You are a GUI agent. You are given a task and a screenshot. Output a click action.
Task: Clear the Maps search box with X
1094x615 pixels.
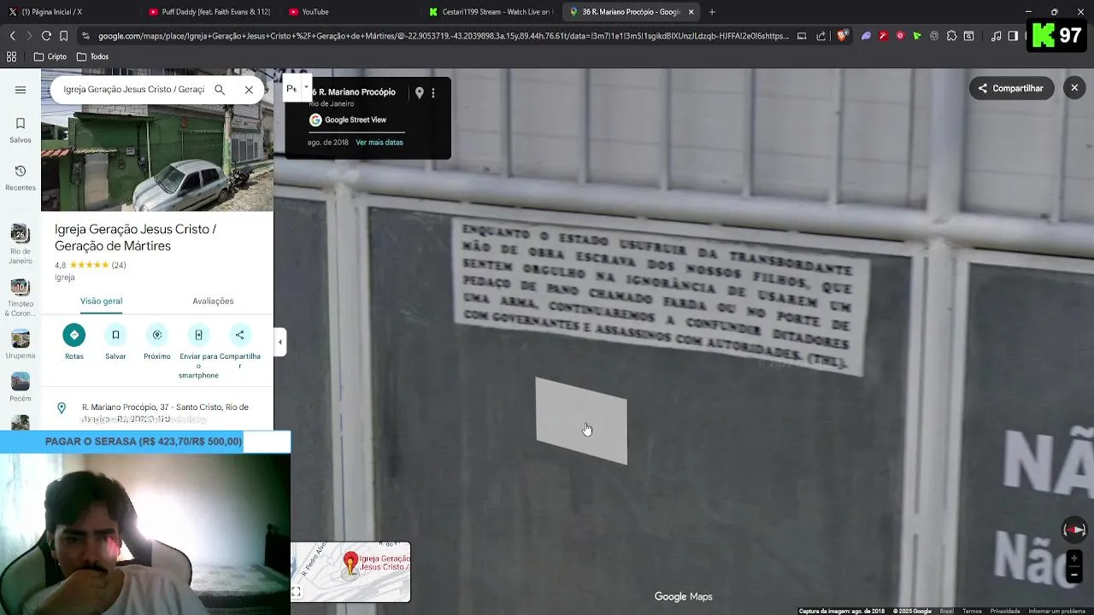[249, 90]
